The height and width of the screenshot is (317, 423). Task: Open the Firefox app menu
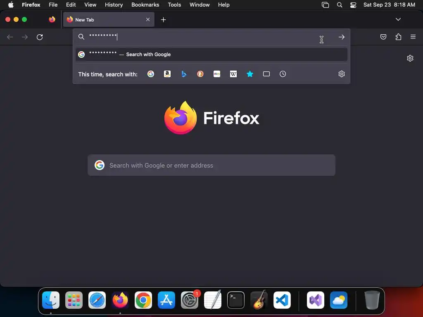pos(31,5)
